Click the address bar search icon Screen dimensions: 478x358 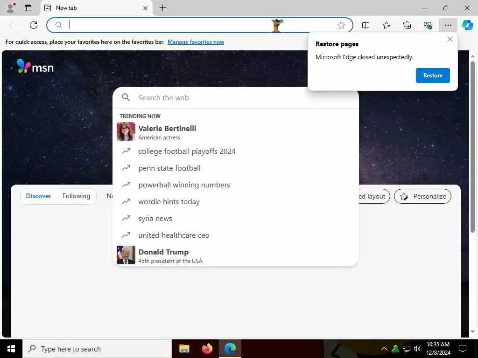coord(58,25)
